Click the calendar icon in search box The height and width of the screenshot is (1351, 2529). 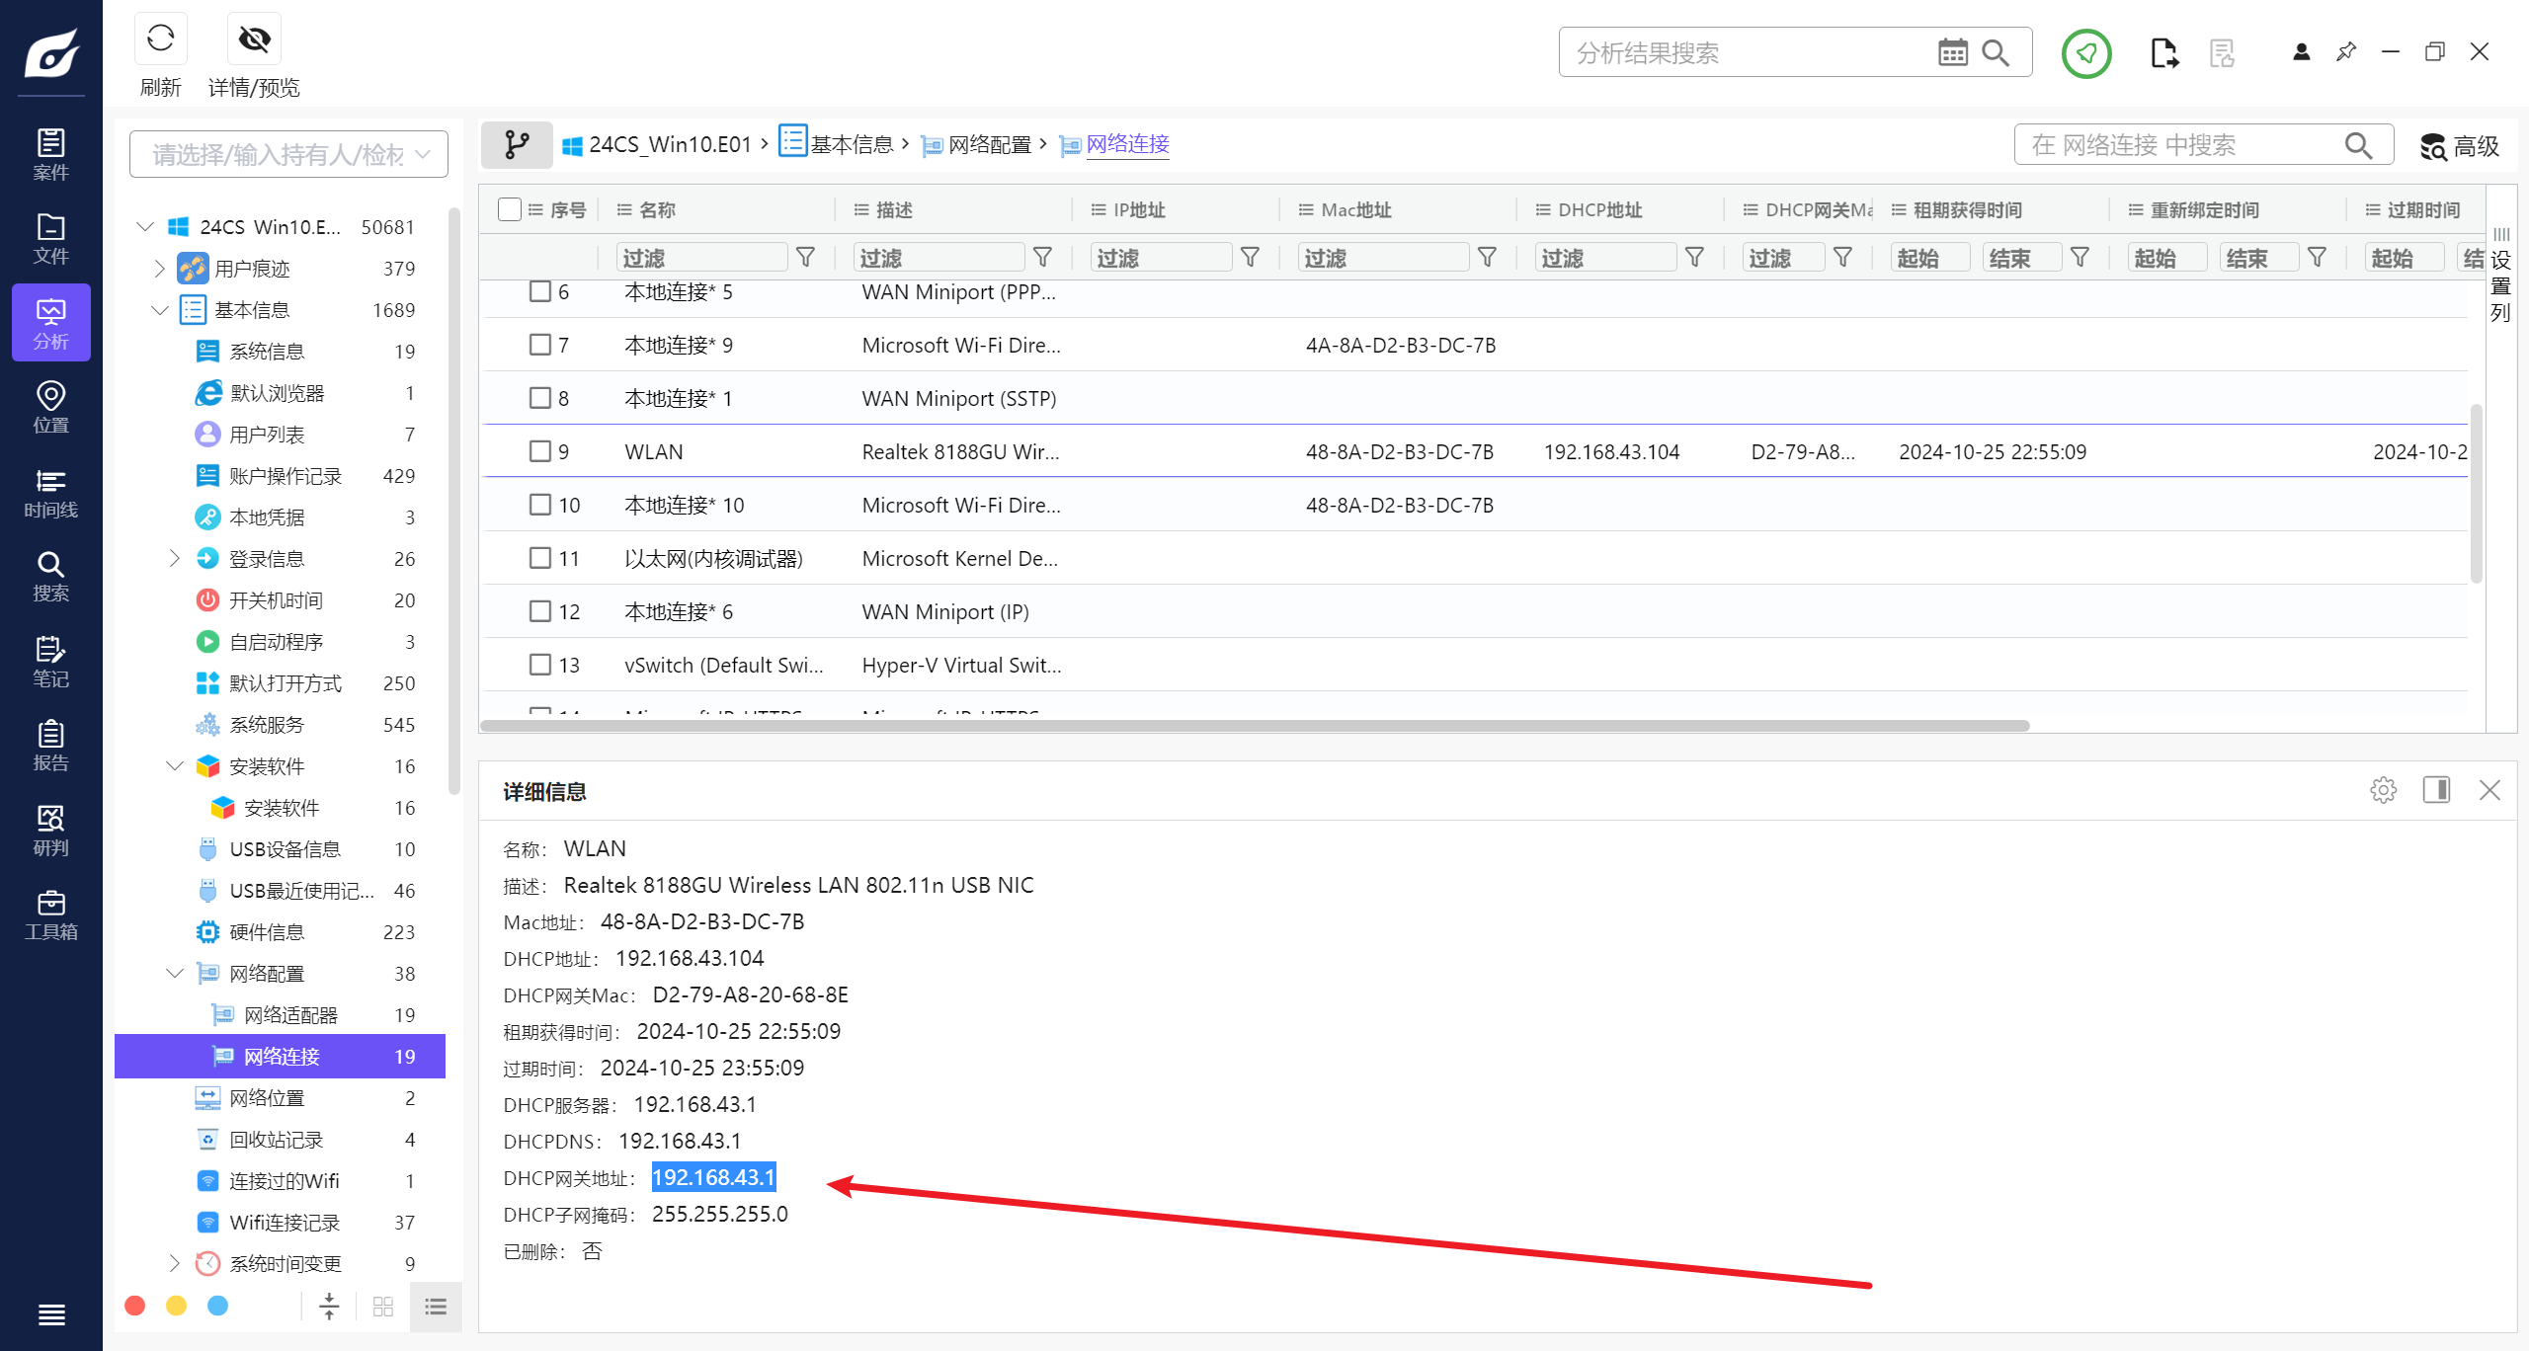(1952, 52)
